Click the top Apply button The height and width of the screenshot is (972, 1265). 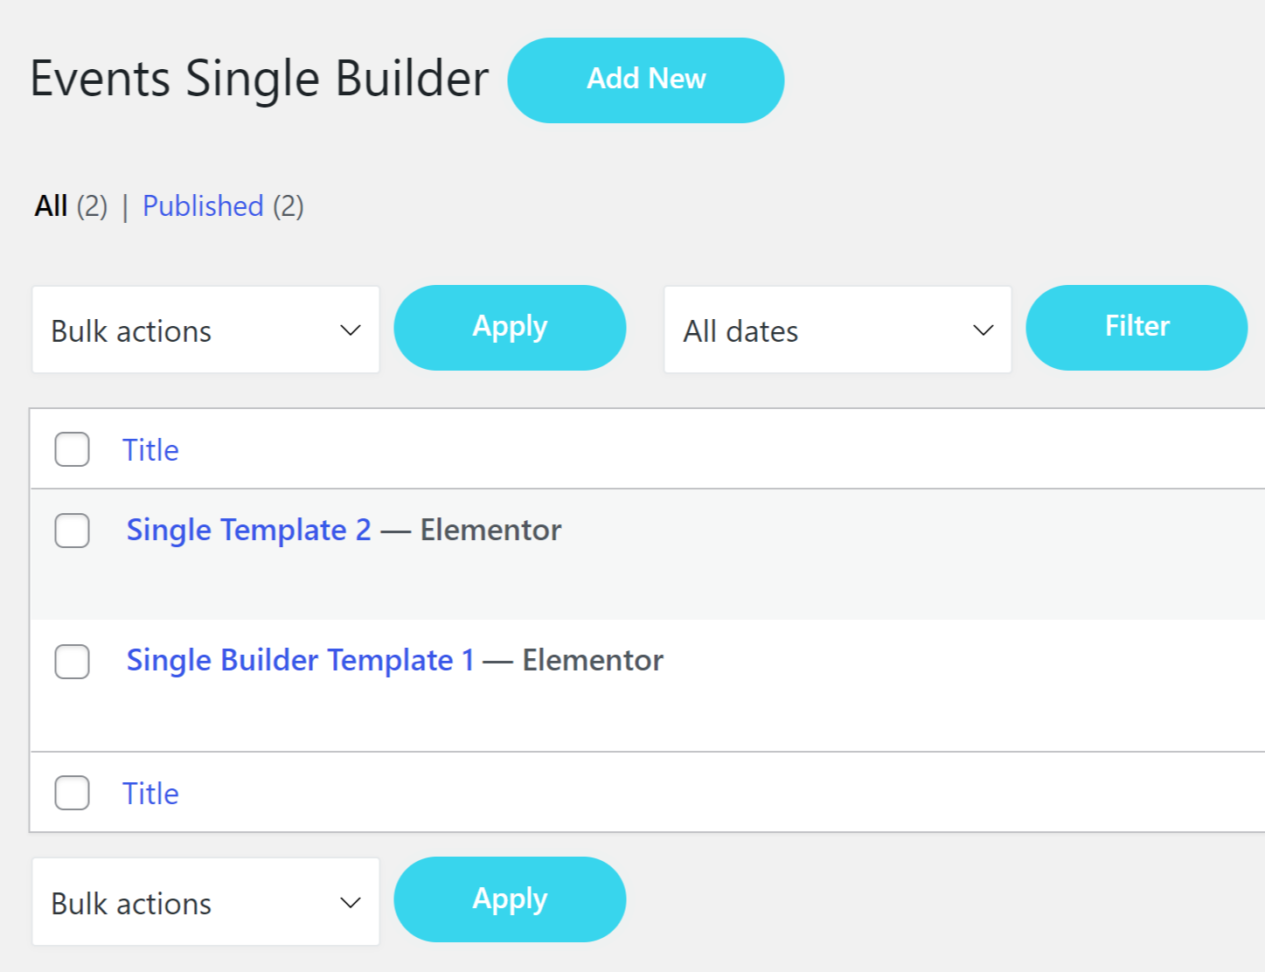(510, 328)
